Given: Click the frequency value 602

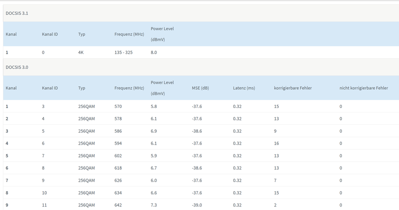Looking at the screenshot, I should [x=118, y=156].
